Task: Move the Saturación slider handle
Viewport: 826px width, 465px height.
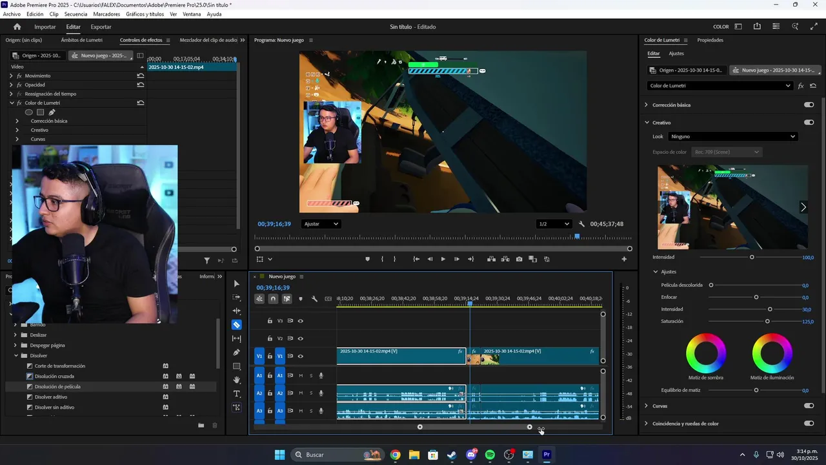Action: 767,321
